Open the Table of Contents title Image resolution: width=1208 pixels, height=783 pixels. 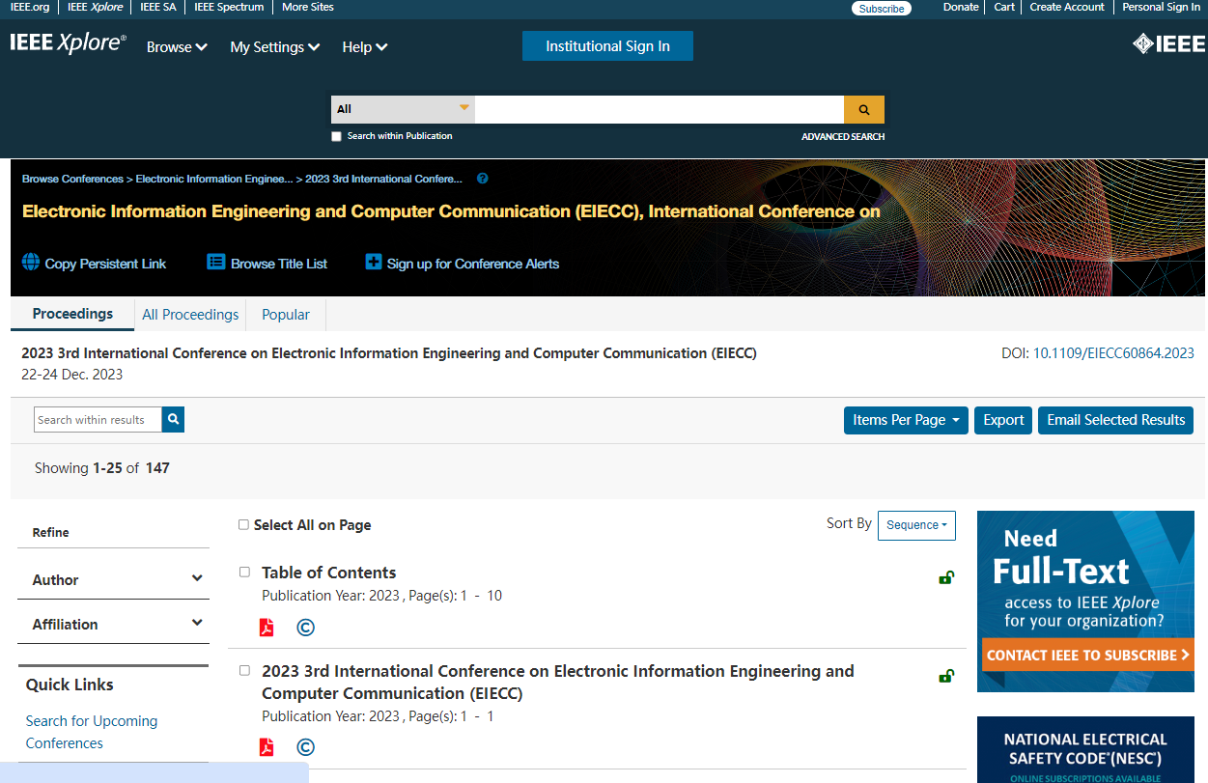328,573
